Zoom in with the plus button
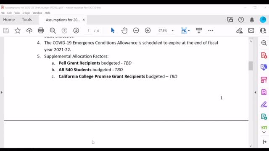This screenshot has height=151, width=269. 148,31
